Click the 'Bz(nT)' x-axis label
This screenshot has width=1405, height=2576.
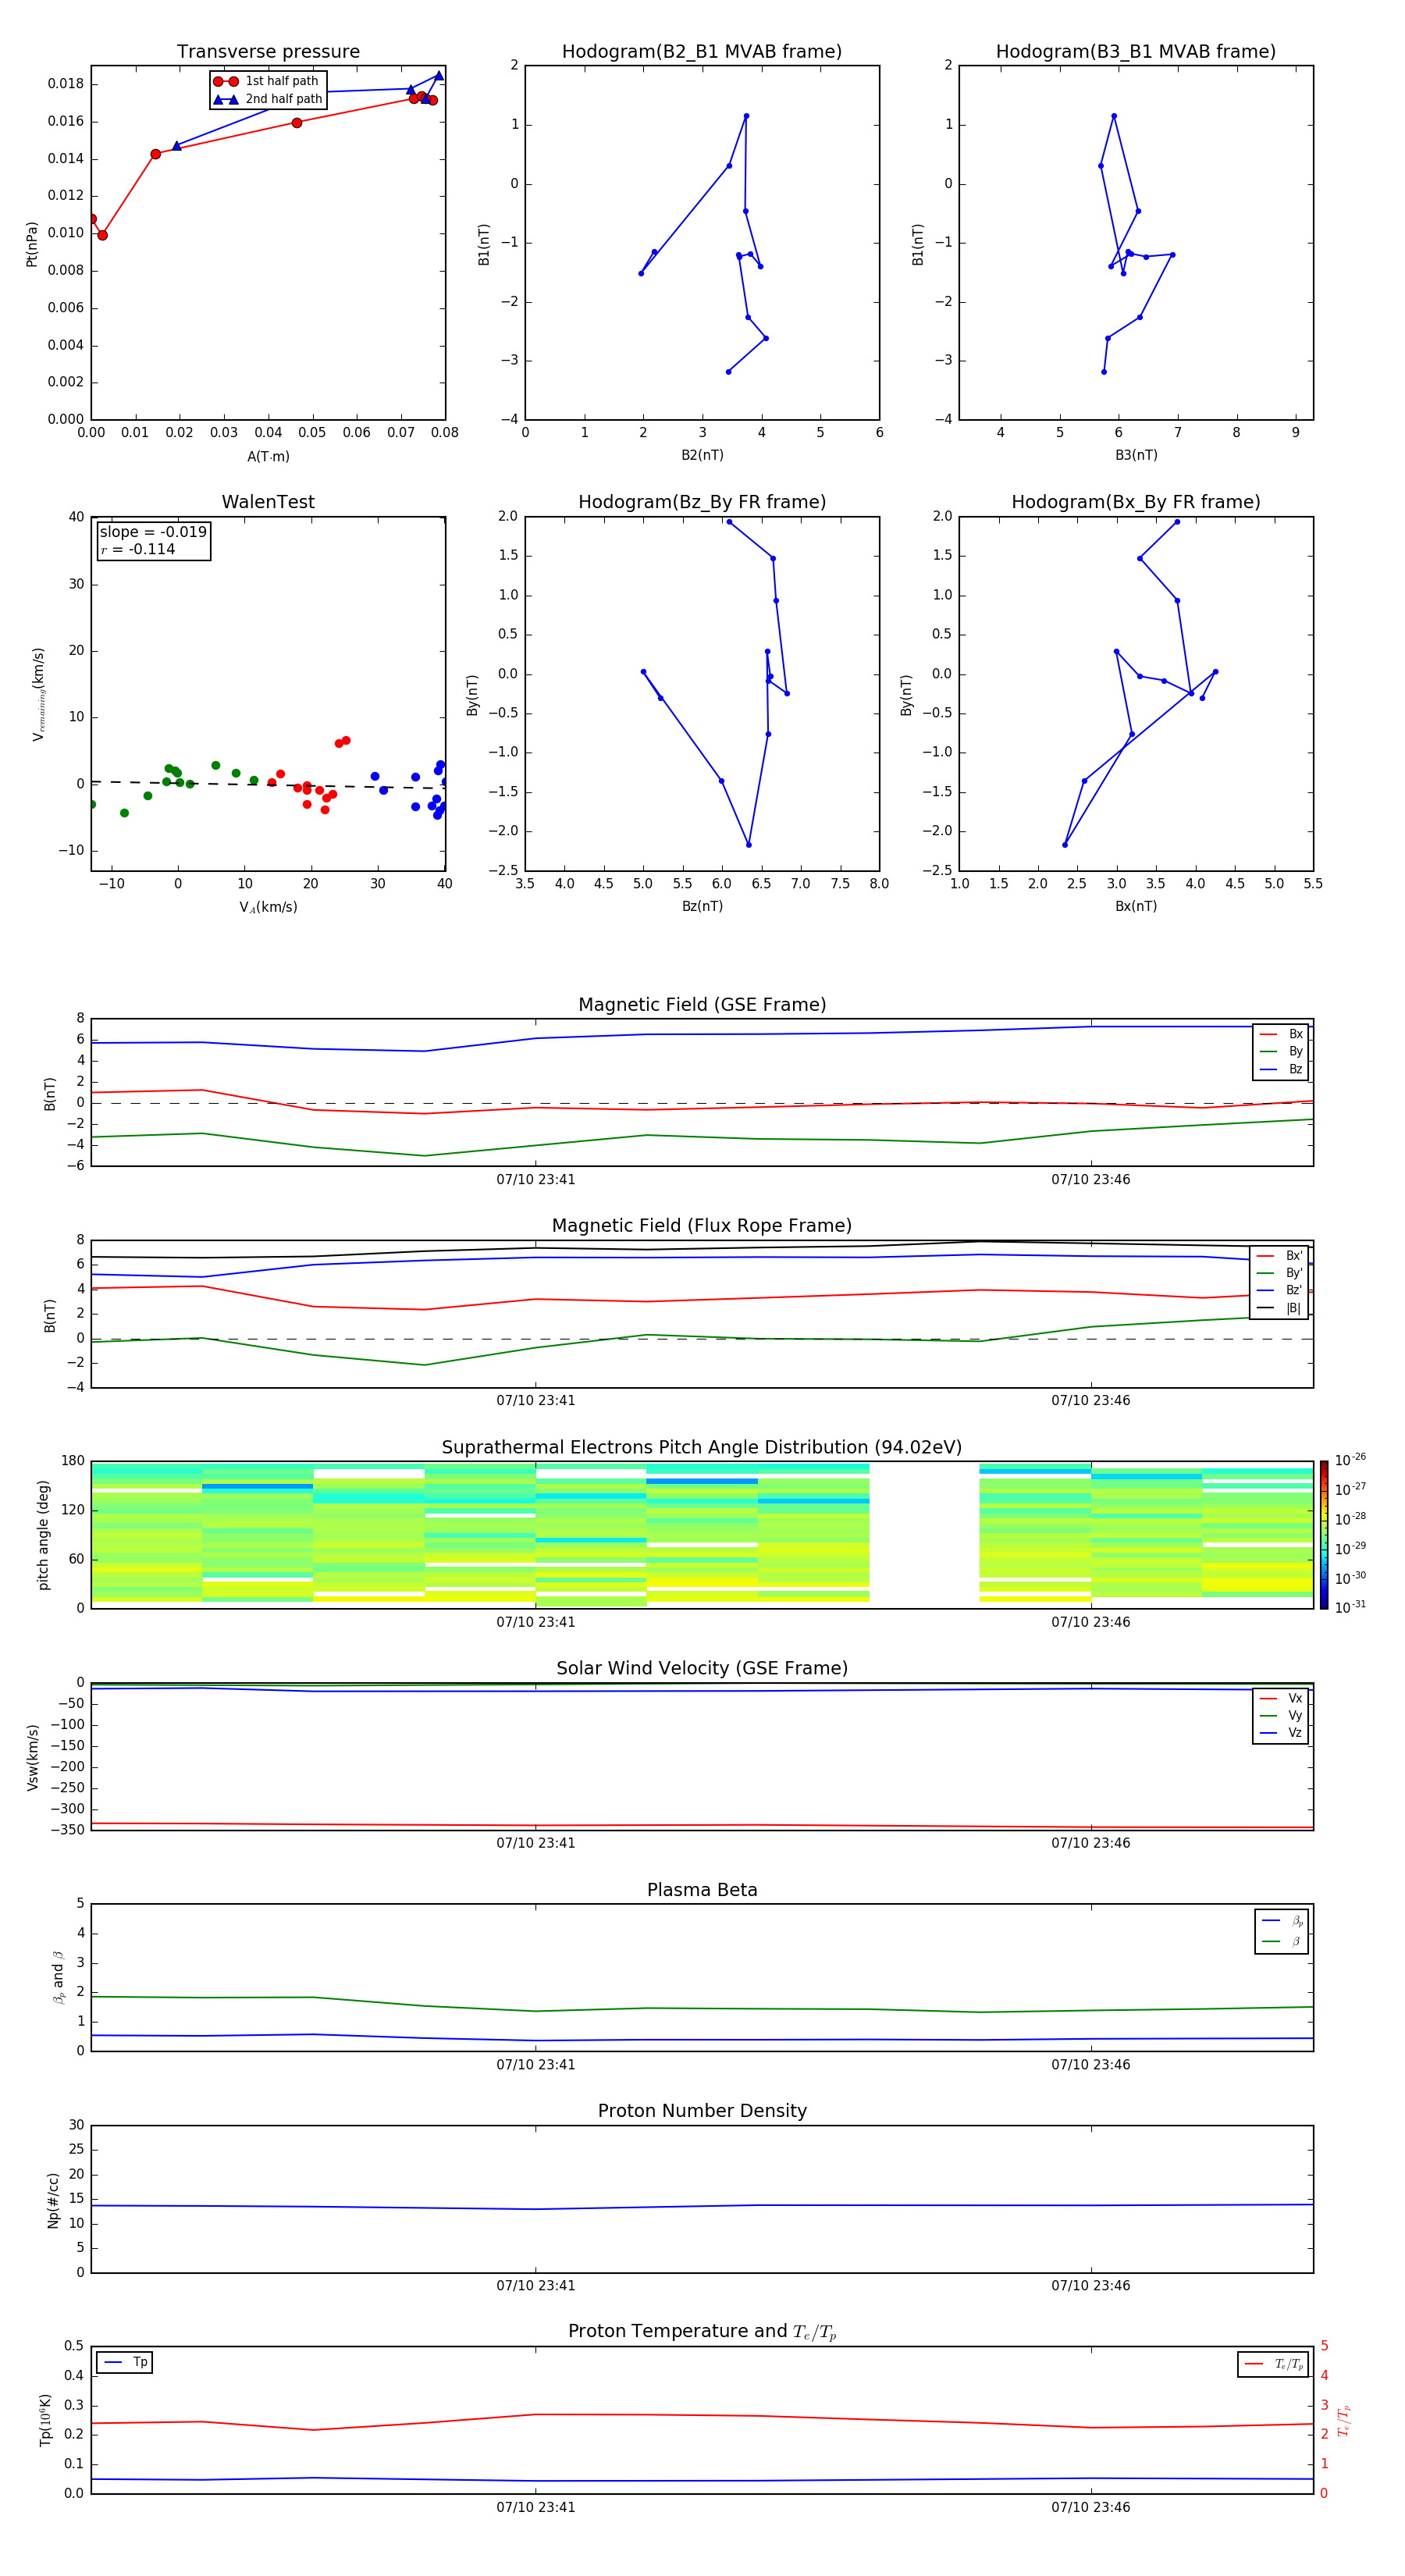click(x=702, y=906)
